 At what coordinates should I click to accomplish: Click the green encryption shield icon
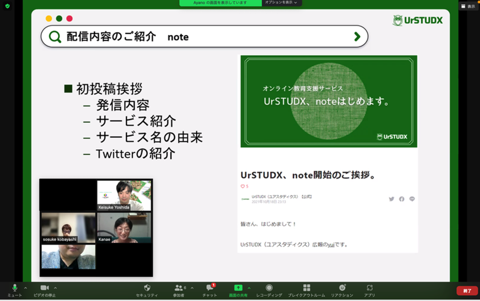[7, 6]
